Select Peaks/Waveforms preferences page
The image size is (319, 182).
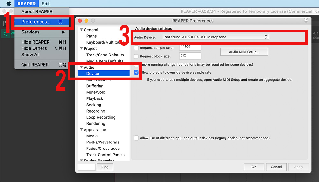(103, 142)
